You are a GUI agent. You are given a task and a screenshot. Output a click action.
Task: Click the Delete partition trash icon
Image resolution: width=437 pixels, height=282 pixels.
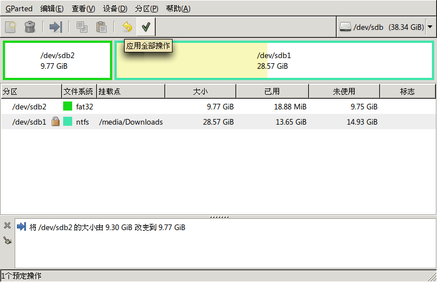pyautogui.click(x=30, y=27)
